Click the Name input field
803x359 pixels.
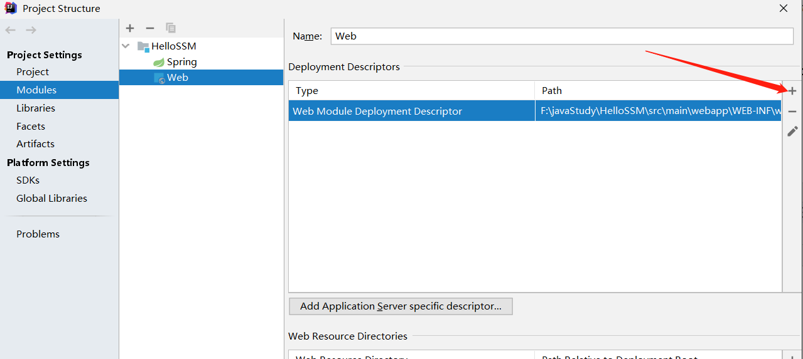click(562, 36)
